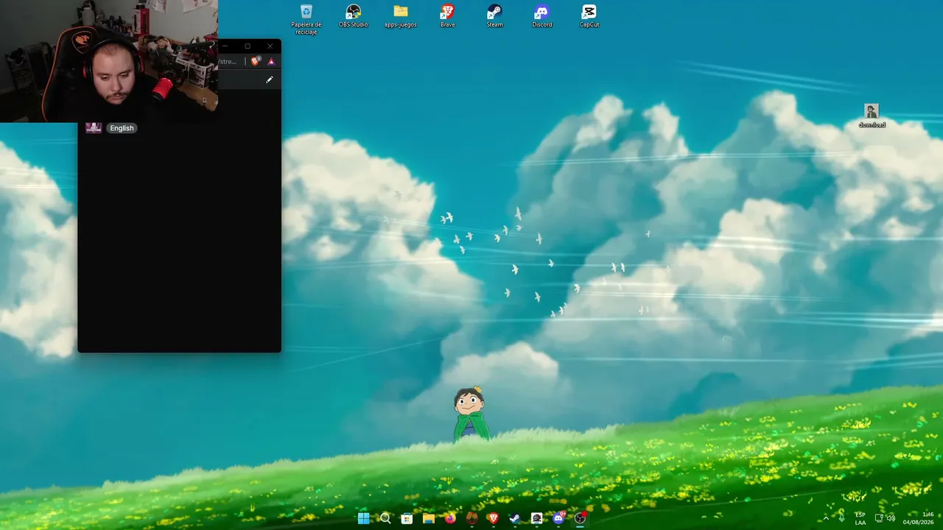The height and width of the screenshot is (530, 943).
Task: Click the stream category thumbnail beside English
Action: [94, 127]
